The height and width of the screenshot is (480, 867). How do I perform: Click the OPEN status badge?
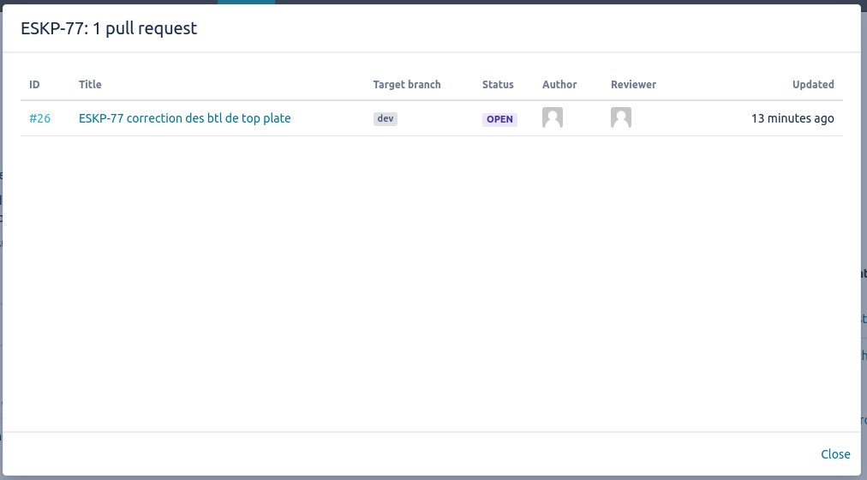coord(499,119)
